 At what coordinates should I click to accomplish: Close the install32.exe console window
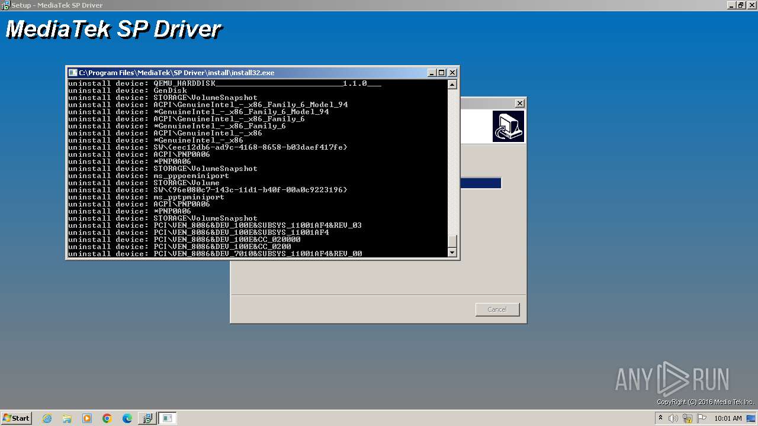(452, 73)
